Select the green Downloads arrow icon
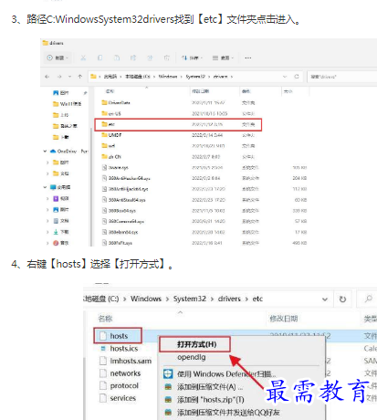Screen dimensions: 377x420 coord(56,232)
